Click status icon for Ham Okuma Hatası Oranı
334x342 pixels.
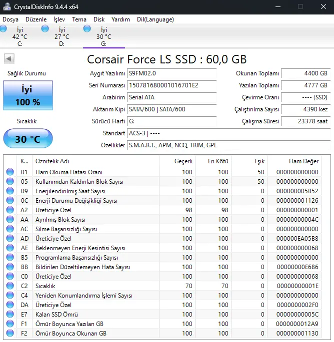tap(10, 172)
